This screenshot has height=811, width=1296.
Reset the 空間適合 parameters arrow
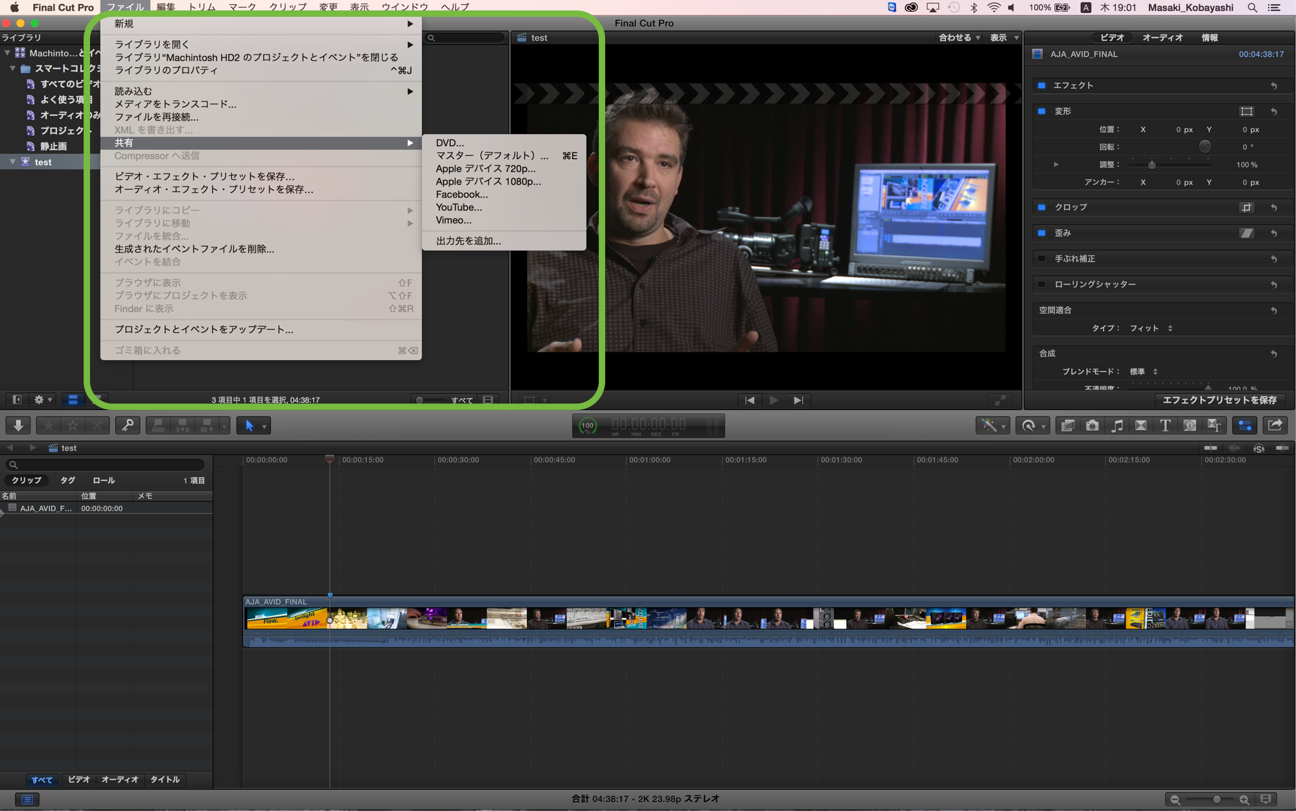coord(1273,310)
